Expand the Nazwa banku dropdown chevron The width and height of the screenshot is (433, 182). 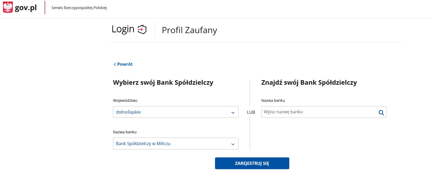tap(233, 144)
